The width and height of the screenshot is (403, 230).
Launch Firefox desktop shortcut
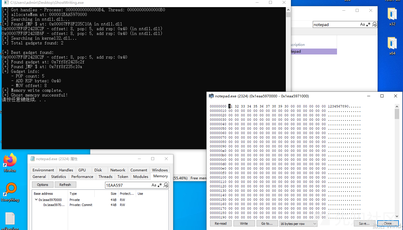pyautogui.click(x=10, y=163)
